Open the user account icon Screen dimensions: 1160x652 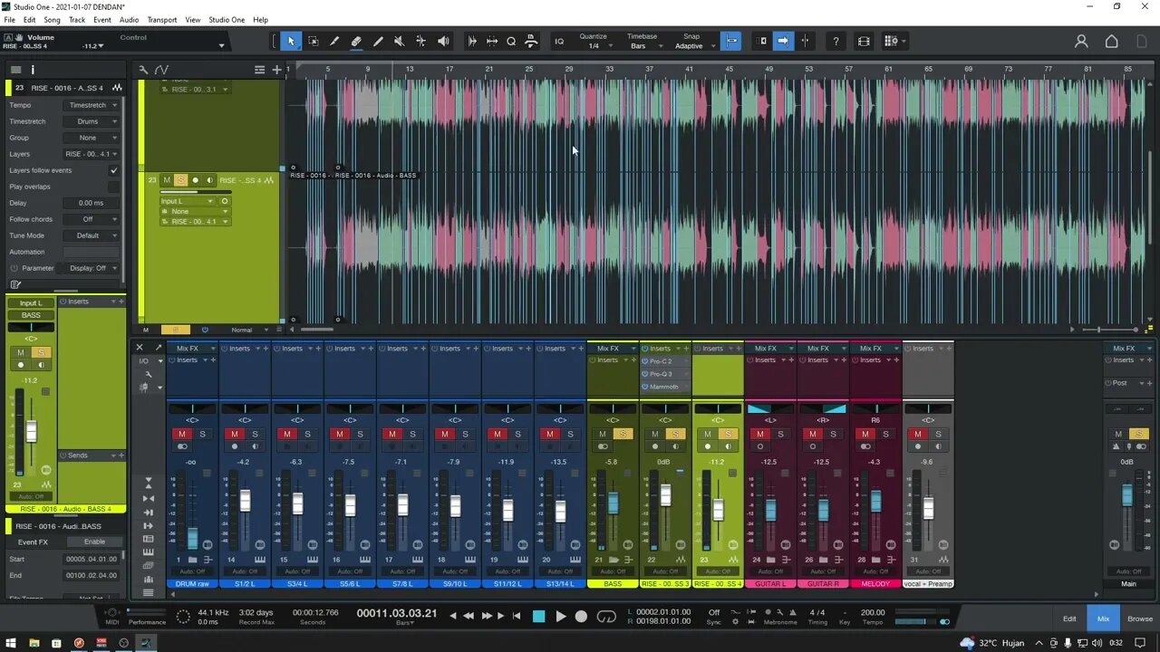(x=1081, y=41)
